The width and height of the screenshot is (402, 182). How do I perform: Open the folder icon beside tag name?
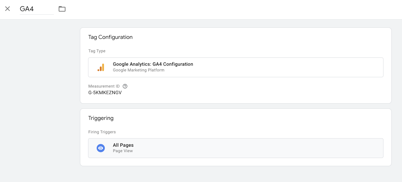[62, 9]
